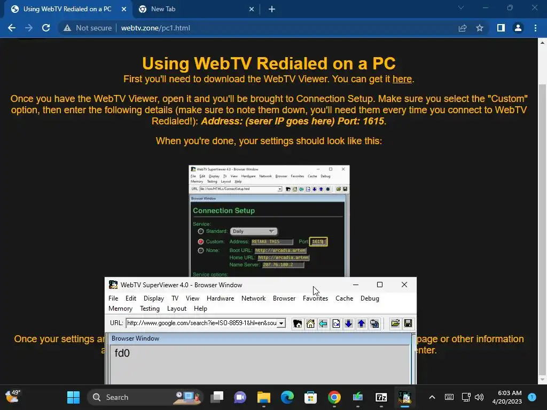Click the Not secure warning icon
Screen dimensions: 547x410
point(67,28)
